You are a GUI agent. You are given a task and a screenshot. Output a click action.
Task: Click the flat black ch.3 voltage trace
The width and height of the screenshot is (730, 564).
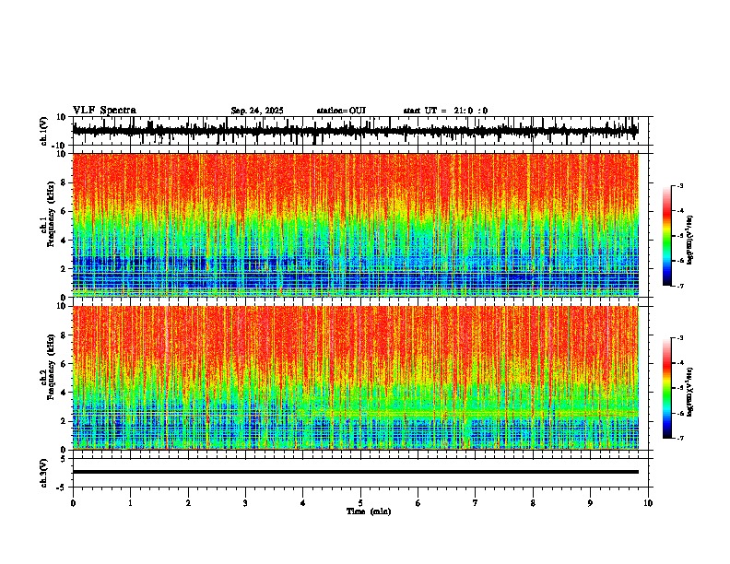[355, 472]
